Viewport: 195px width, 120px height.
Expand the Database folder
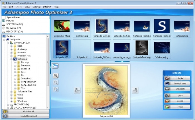(x=15, y=66)
